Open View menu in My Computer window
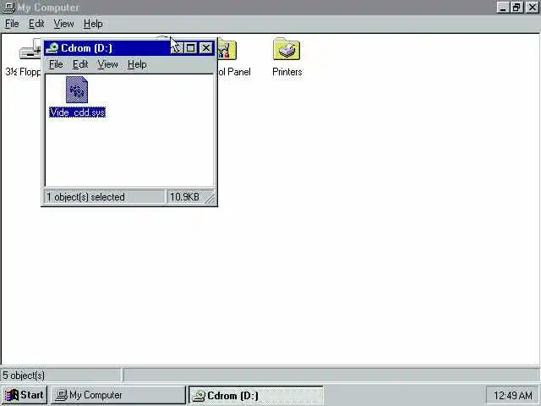 64,24
